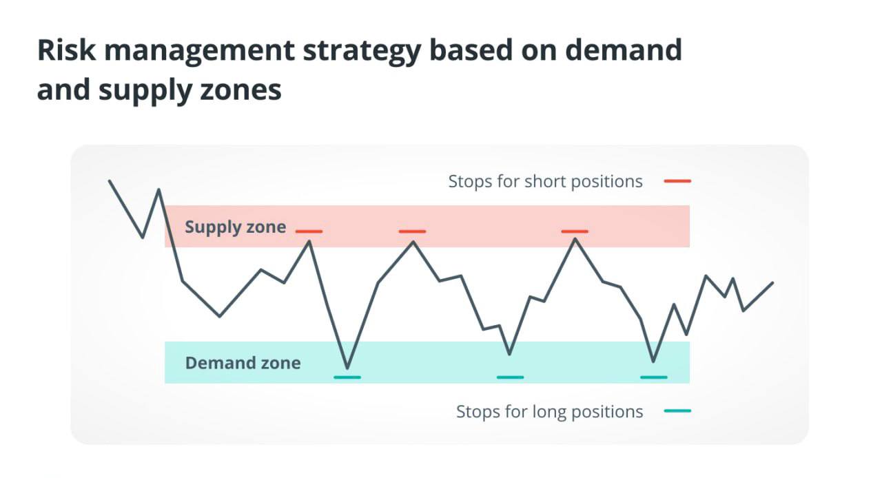Click the title's second line 'and supply zones'

pyautogui.click(x=159, y=90)
